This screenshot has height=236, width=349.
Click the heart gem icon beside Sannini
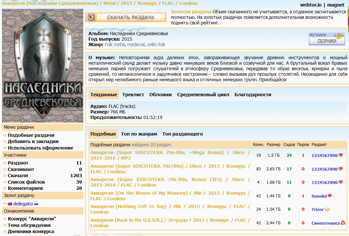[x=329, y=196]
